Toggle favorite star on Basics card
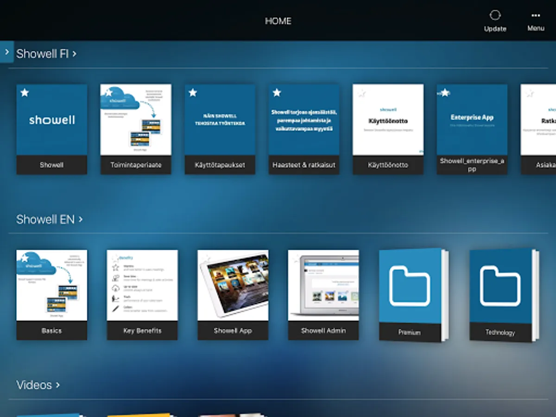556x417 pixels. click(x=25, y=259)
